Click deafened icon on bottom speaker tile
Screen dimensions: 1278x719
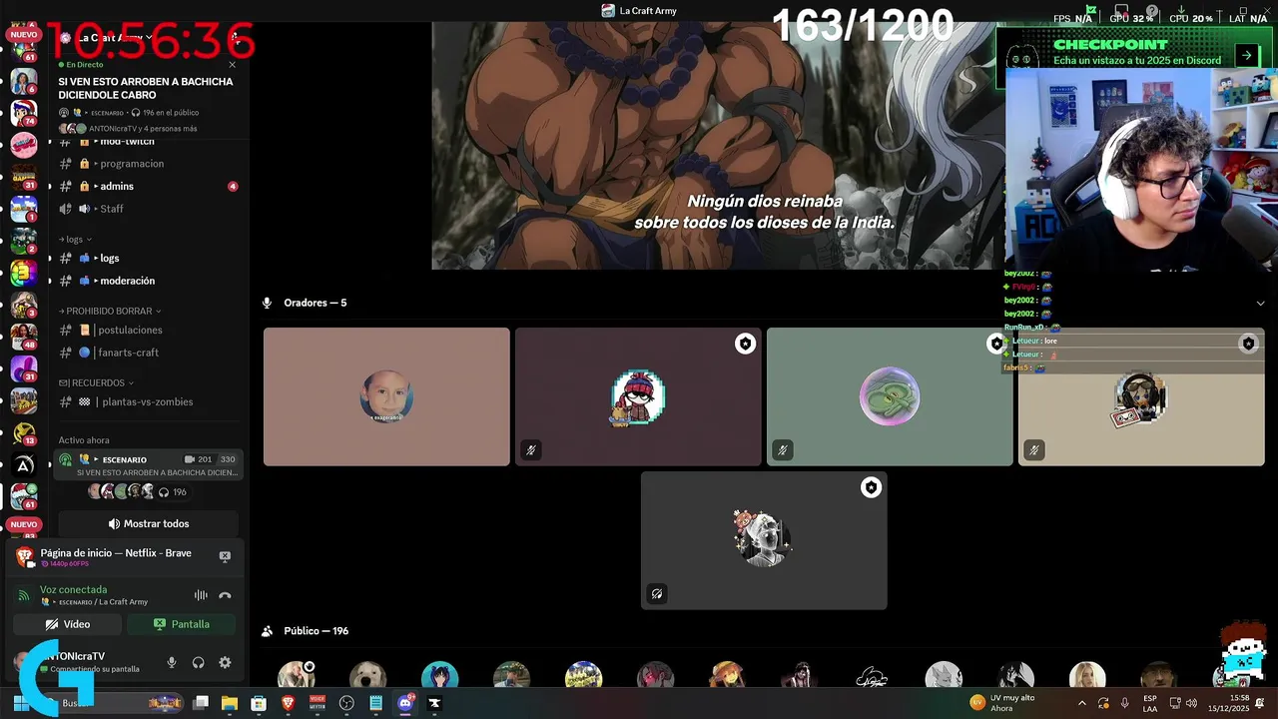click(x=657, y=594)
